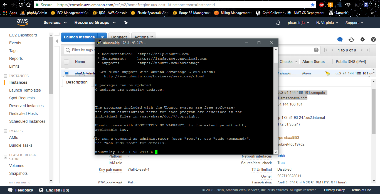Click the help question mark icon above the table
Screen dimensions: 380x194
pos(373,40)
